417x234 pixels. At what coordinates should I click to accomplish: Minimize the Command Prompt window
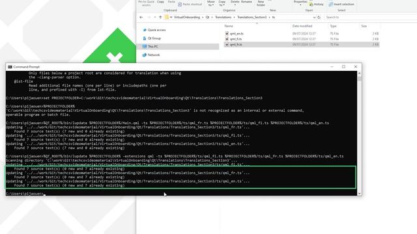(332, 67)
